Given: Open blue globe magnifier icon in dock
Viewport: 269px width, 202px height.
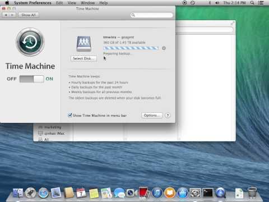Looking at the screenshot, I should [x=220, y=193].
